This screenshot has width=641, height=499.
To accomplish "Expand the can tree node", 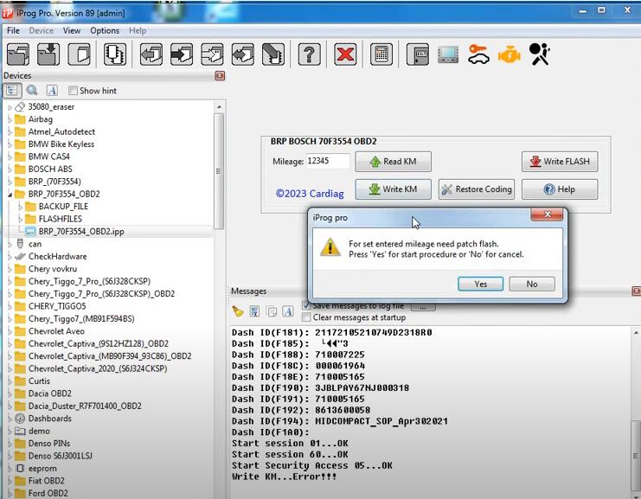I will 10,245.
